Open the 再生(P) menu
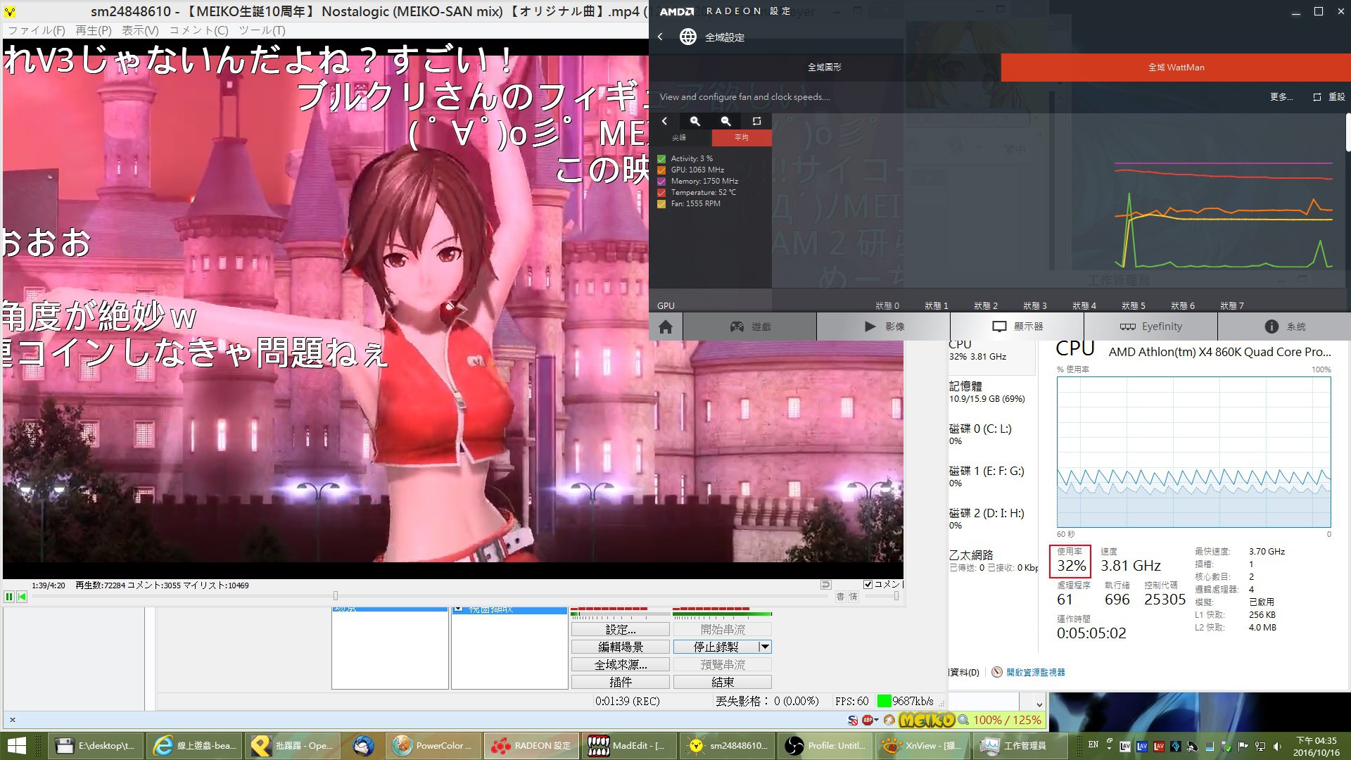1351x760 pixels. coord(94,30)
